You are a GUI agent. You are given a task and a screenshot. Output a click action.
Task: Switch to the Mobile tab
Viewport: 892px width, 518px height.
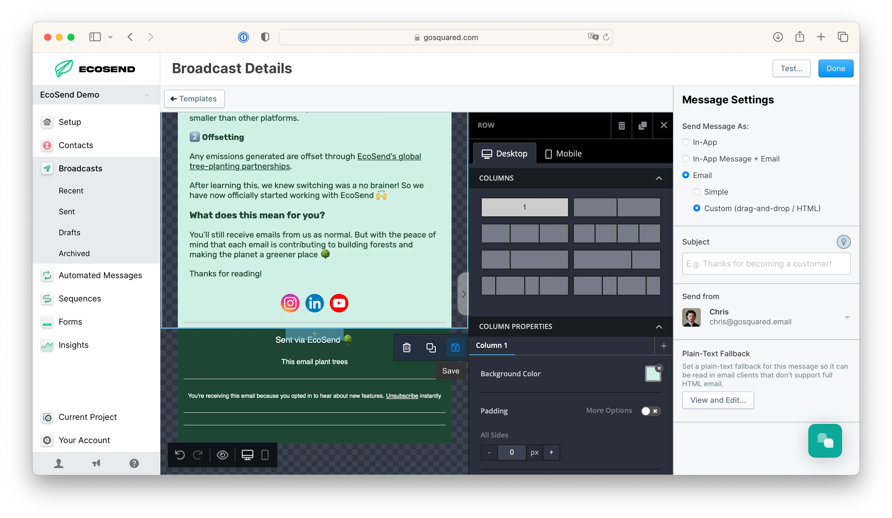563,154
